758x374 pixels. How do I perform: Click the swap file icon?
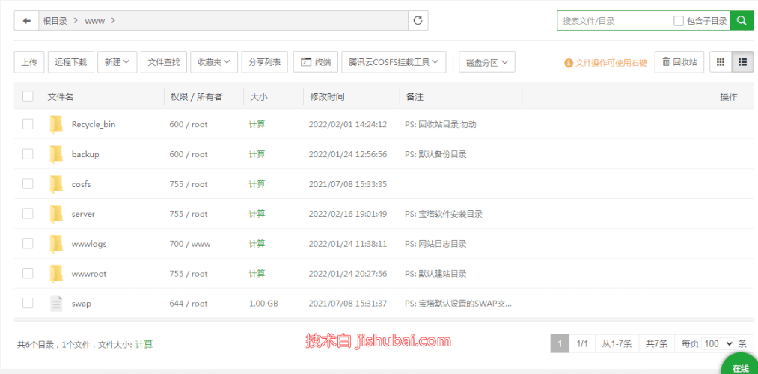click(x=57, y=304)
